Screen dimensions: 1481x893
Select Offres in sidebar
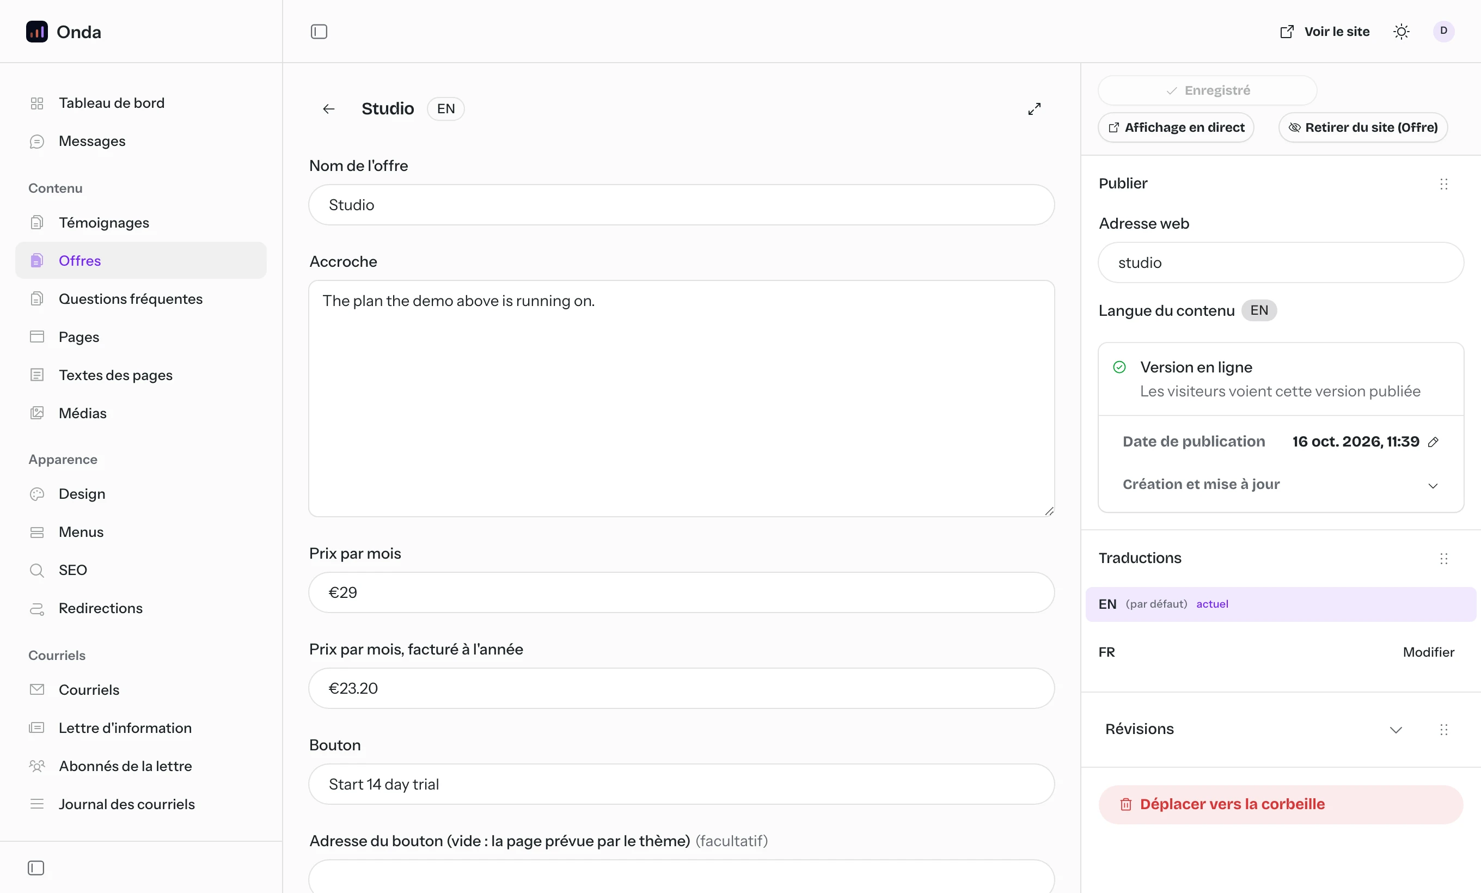(x=140, y=260)
